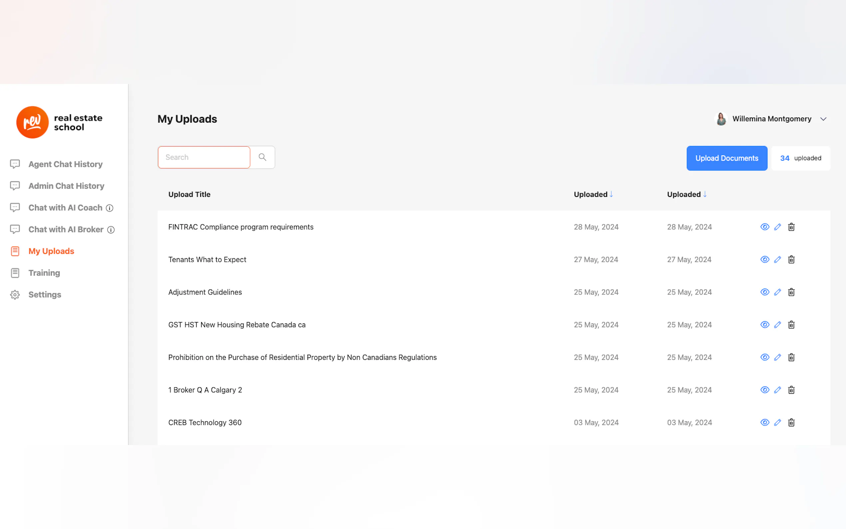846x529 pixels.
Task: View the FINTRAC Compliance program requirements document
Action: (764, 227)
